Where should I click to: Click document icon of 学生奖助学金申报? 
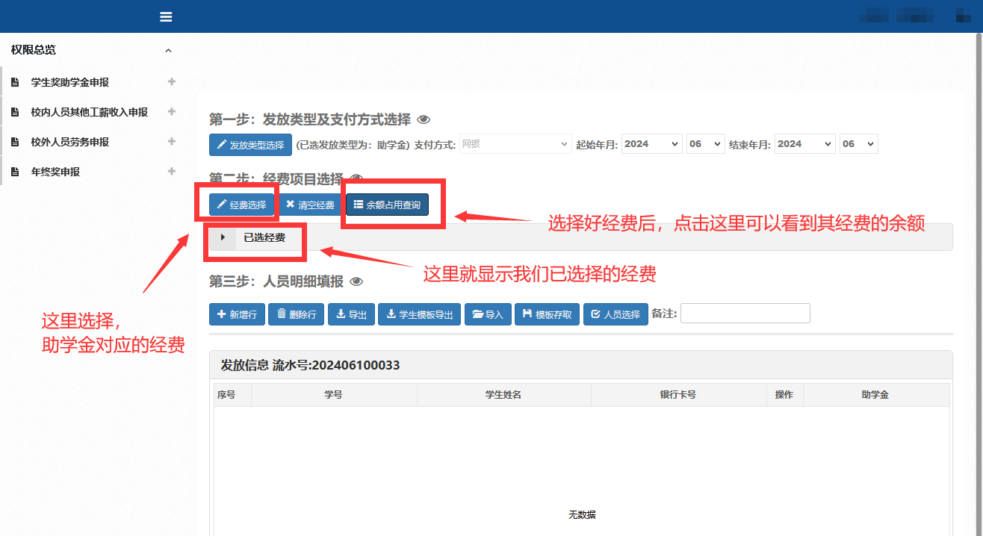coord(15,82)
